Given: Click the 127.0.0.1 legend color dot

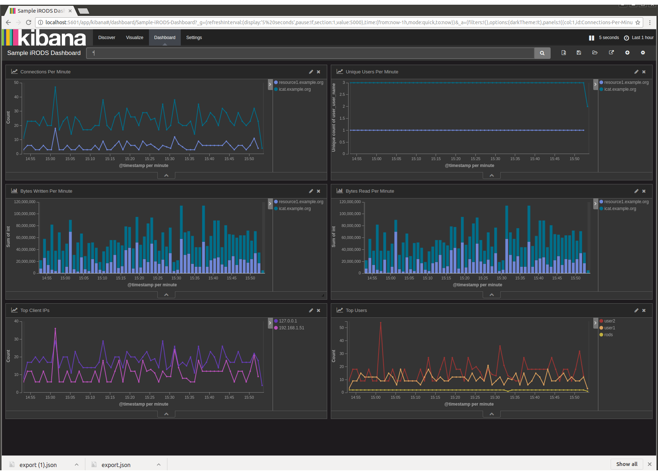Looking at the screenshot, I should click(x=276, y=321).
